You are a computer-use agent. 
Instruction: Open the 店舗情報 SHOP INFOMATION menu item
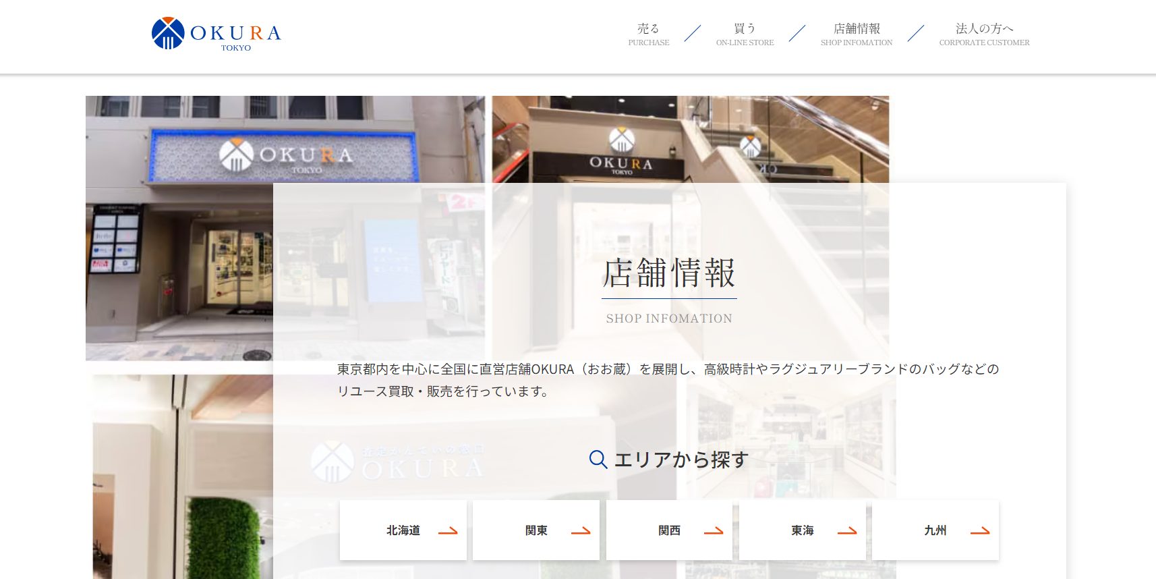[x=856, y=34]
